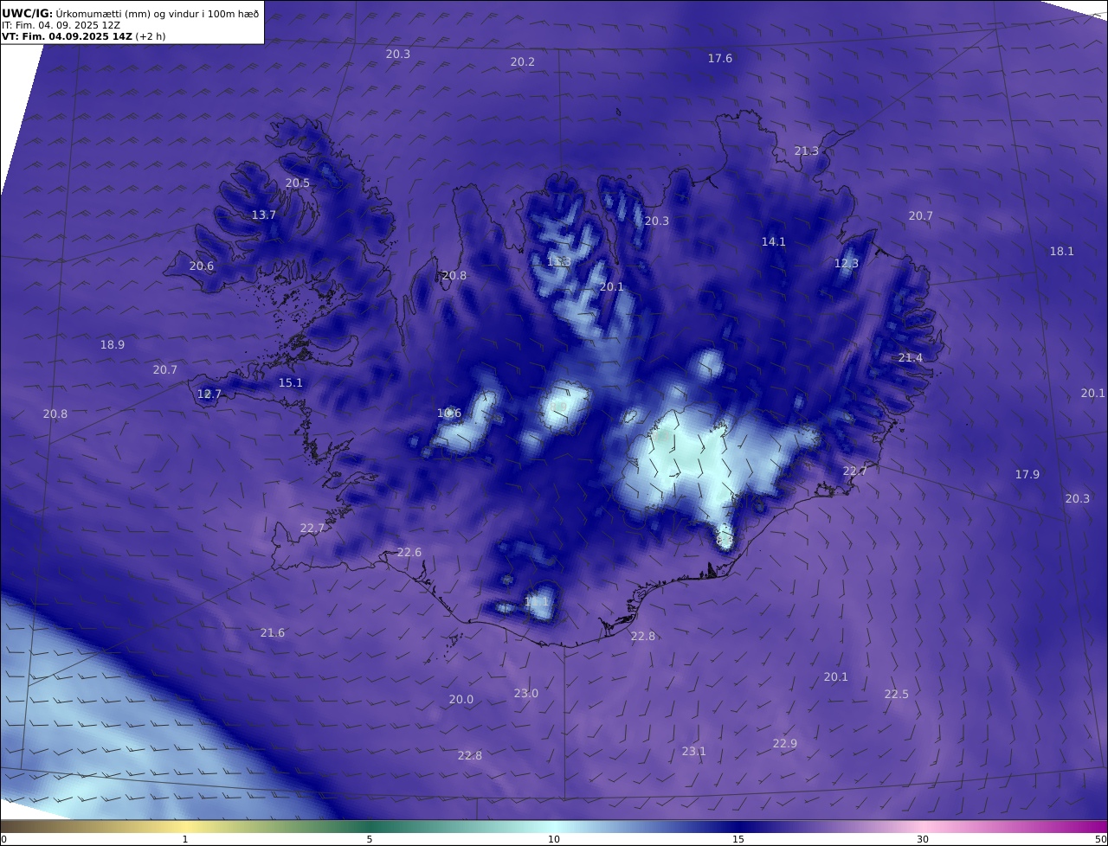Viewport: 1108px width, 846px height.
Task: Select the 23.0 value label
Action: tap(525, 694)
